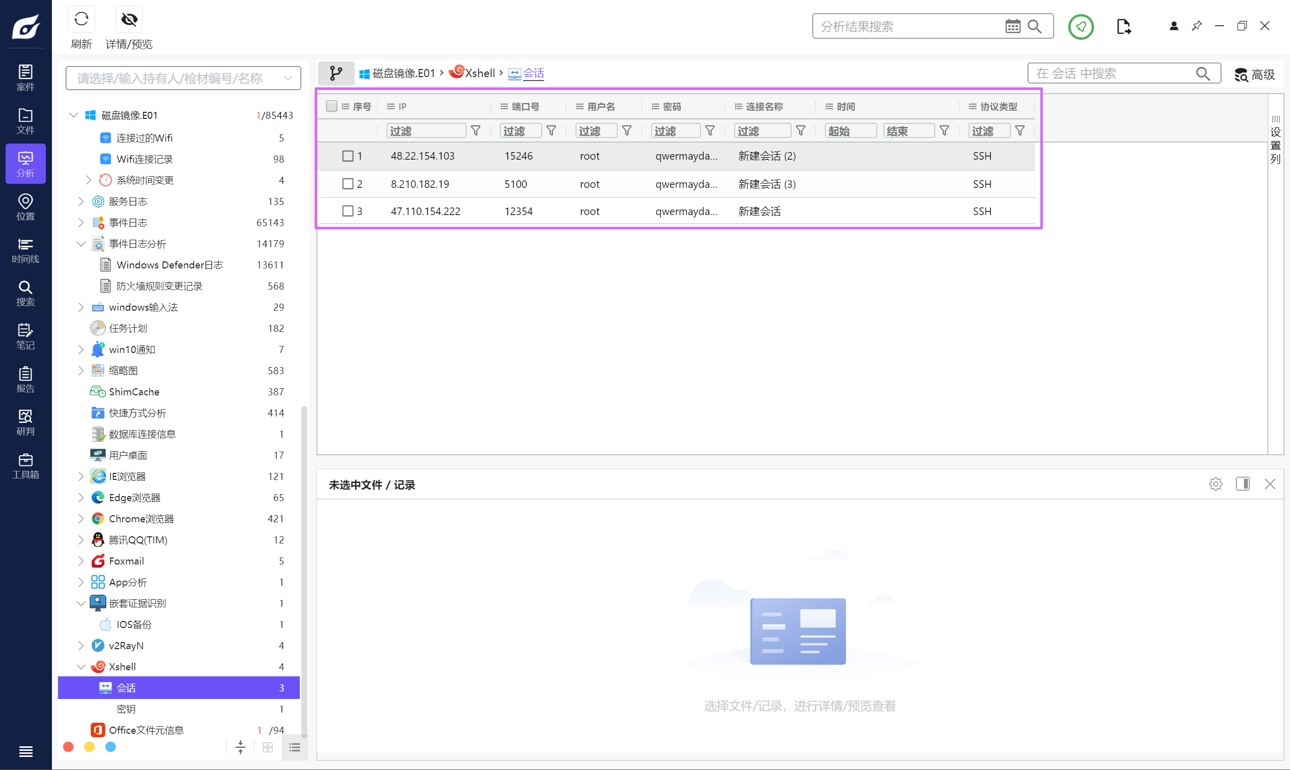Click the 协议类型 column filter funnel
Viewport: 1290px width, 770px height.
[x=1019, y=131]
